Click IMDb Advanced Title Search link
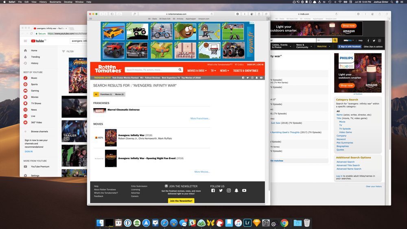 [x=348, y=165]
